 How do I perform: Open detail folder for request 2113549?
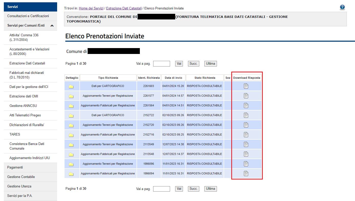pos(71,145)
